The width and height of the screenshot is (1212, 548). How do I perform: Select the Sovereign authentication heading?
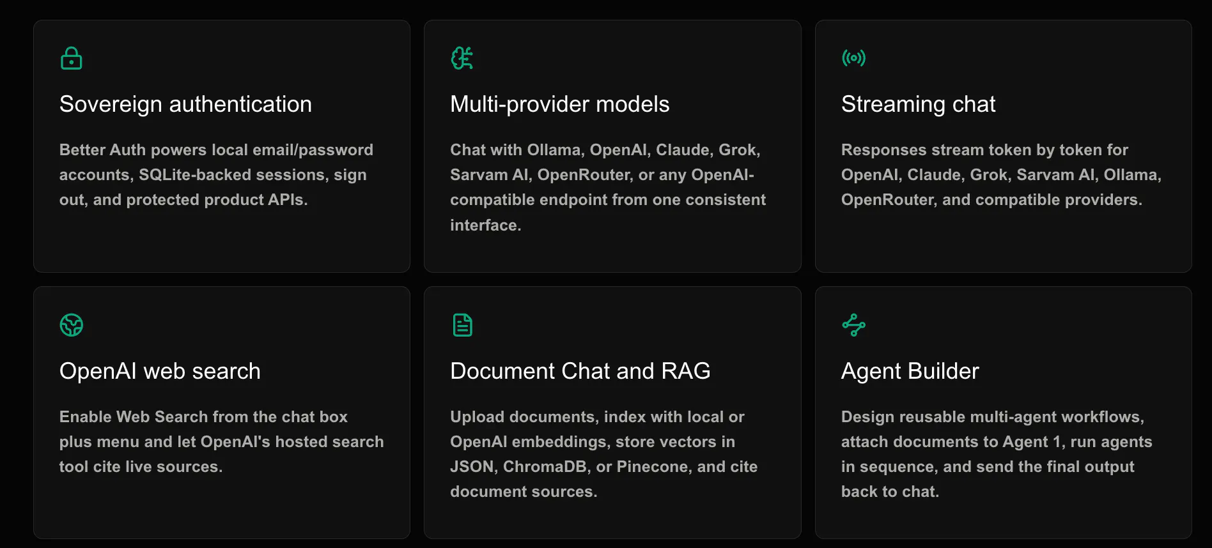185,104
